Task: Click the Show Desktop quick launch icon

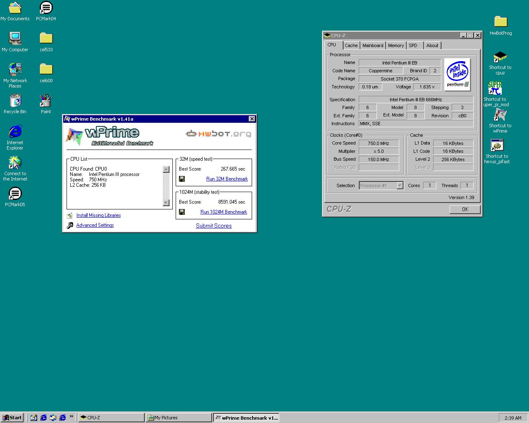Action: point(34,418)
